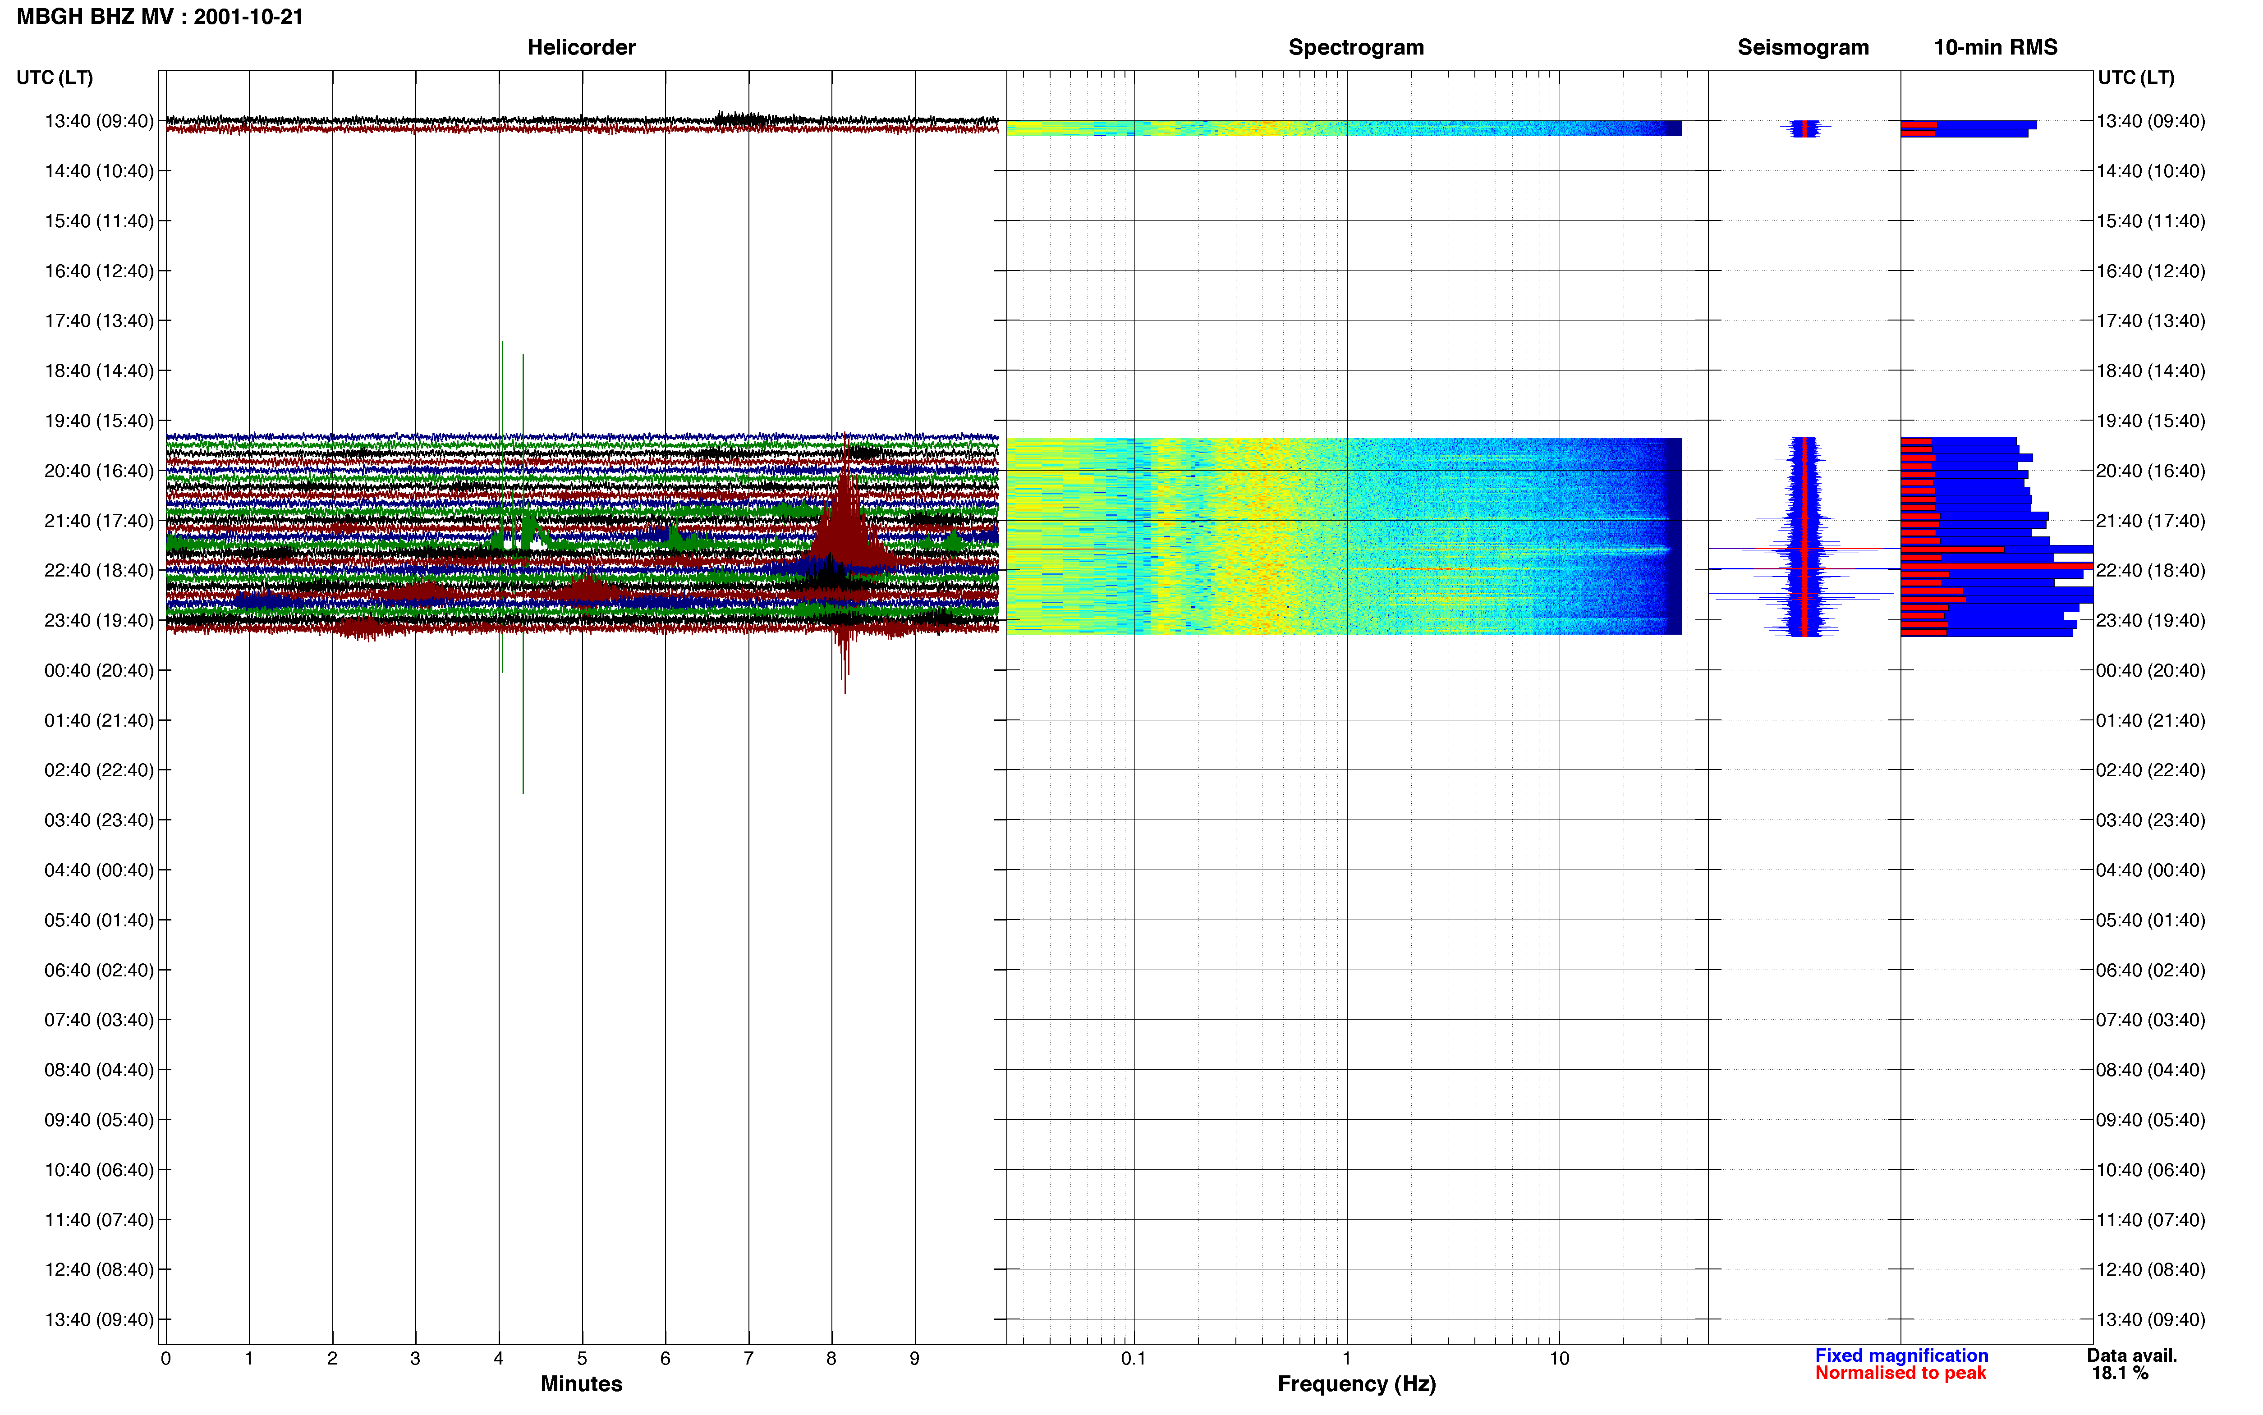Select the 'Helicorder' panel heading
Viewport: 2263px width, 1415px height.
[x=581, y=48]
